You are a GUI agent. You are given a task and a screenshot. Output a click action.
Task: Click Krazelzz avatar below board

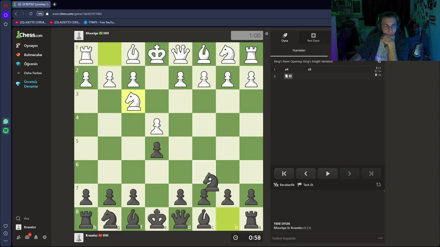point(79,237)
